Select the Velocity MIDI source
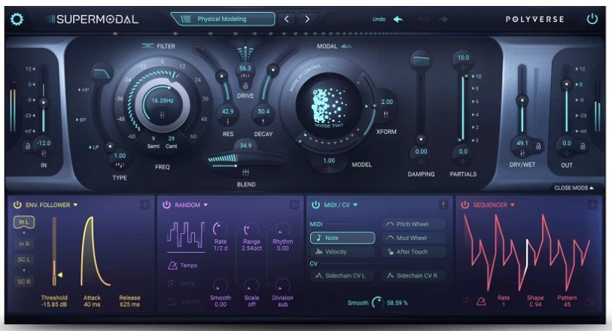Image resolution: width=612 pixels, height=331 pixels. pos(343,252)
